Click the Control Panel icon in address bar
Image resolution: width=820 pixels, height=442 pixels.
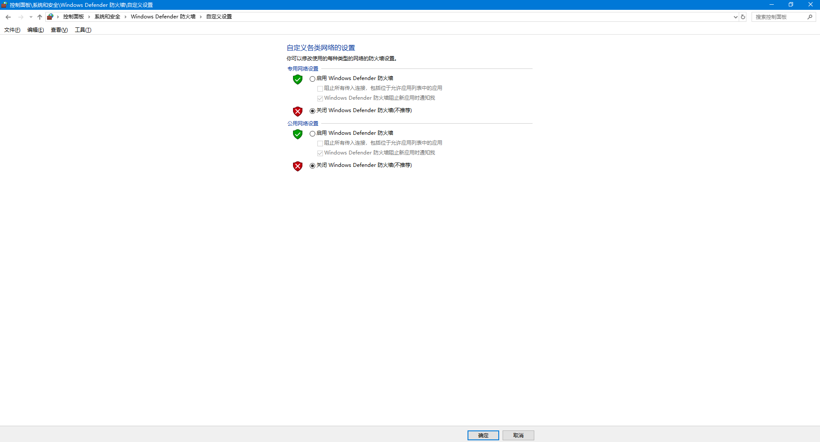pos(50,17)
